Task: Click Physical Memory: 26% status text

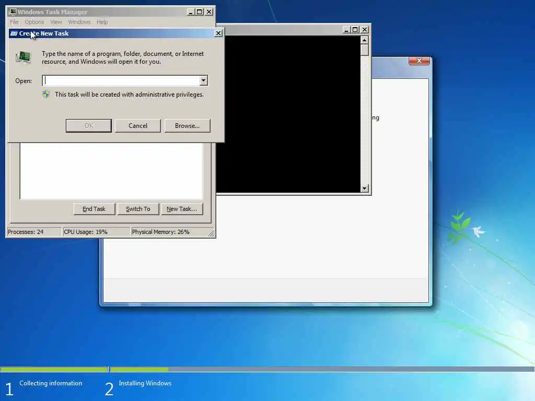Action: click(161, 232)
